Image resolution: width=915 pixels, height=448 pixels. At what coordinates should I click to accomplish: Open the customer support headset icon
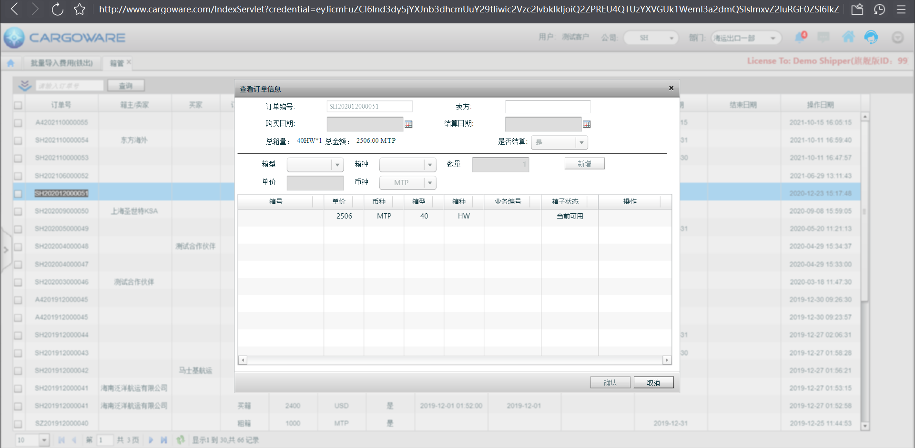point(871,37)
